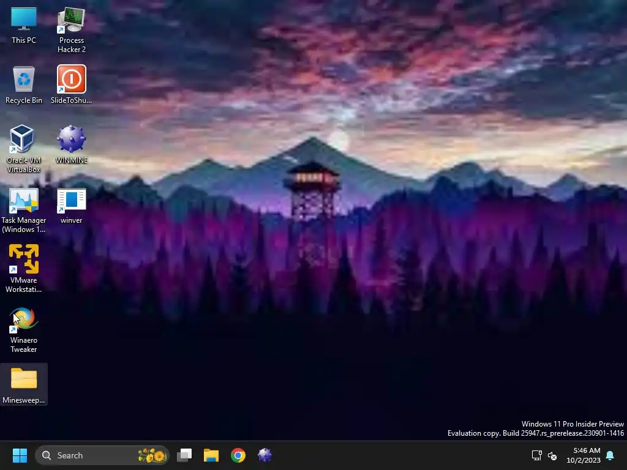Click the muted volume tray icon
Viewport: 627px width, 470px height.
[x=552, y=455]
